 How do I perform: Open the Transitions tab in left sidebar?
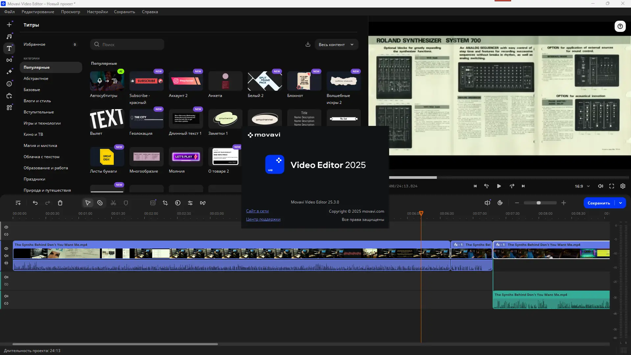pyautogui.click(x=9, y=60)
